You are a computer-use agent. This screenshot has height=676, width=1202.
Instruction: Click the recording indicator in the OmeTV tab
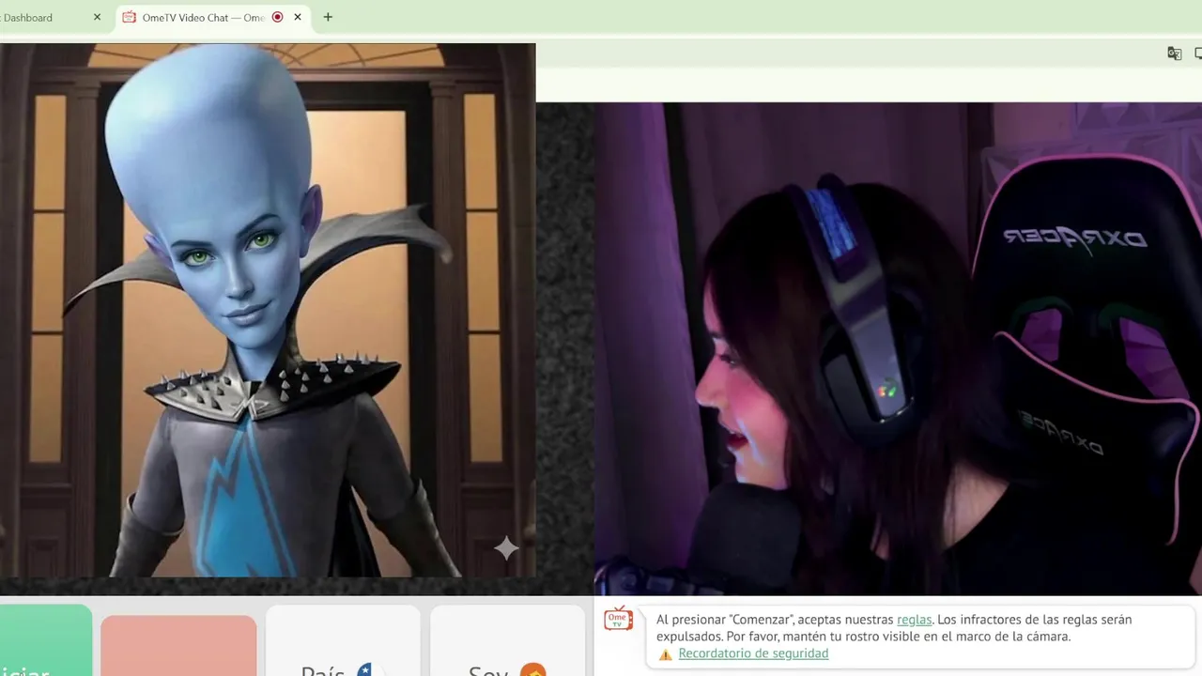click(277, 17)
